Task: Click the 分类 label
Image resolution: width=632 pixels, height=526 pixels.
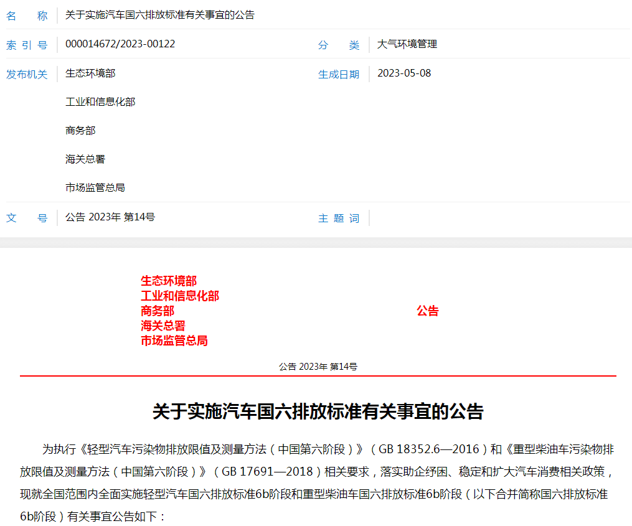Action: (339, 45)
